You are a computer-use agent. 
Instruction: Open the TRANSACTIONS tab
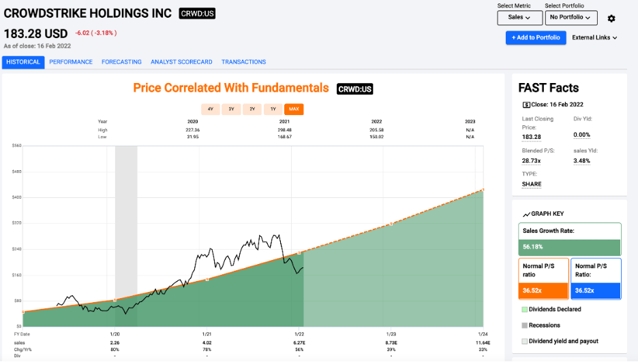point(244,62)
